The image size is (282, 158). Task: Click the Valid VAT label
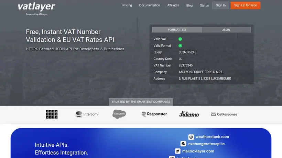[160, 39]
